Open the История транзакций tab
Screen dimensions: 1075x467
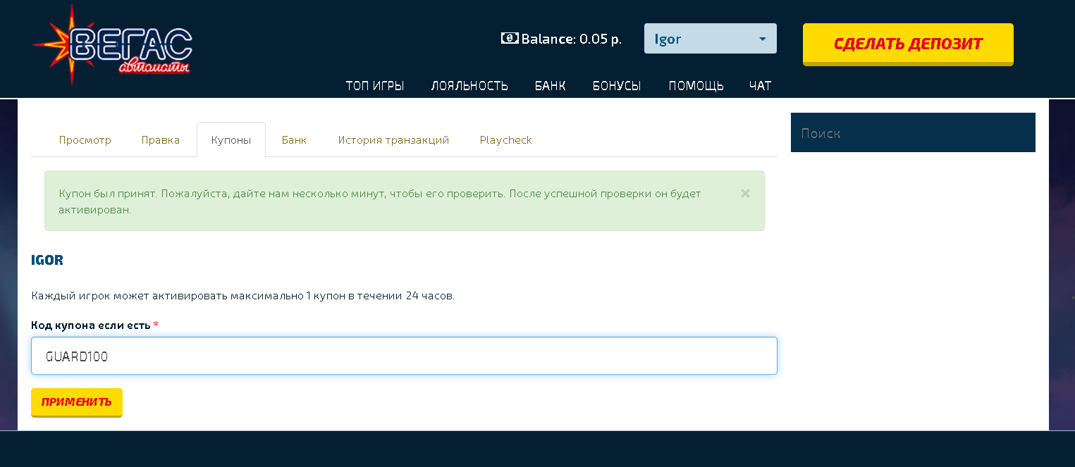(393, 140)
